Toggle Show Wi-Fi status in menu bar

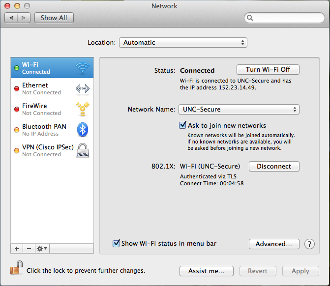coord(117,243)
